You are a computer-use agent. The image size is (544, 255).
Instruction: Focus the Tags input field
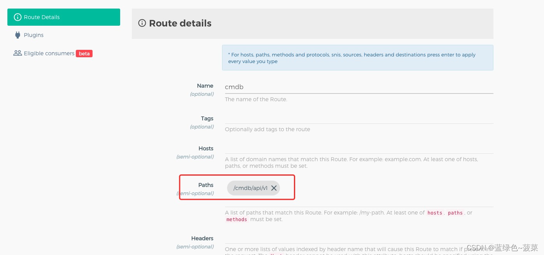(350, 120)
